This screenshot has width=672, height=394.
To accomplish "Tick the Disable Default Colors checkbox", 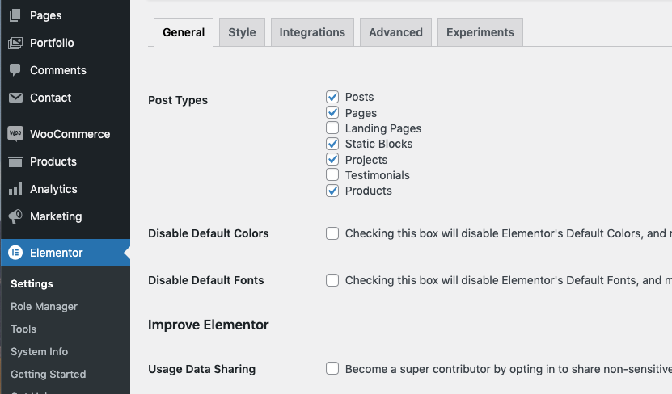I will click(332, 233).
